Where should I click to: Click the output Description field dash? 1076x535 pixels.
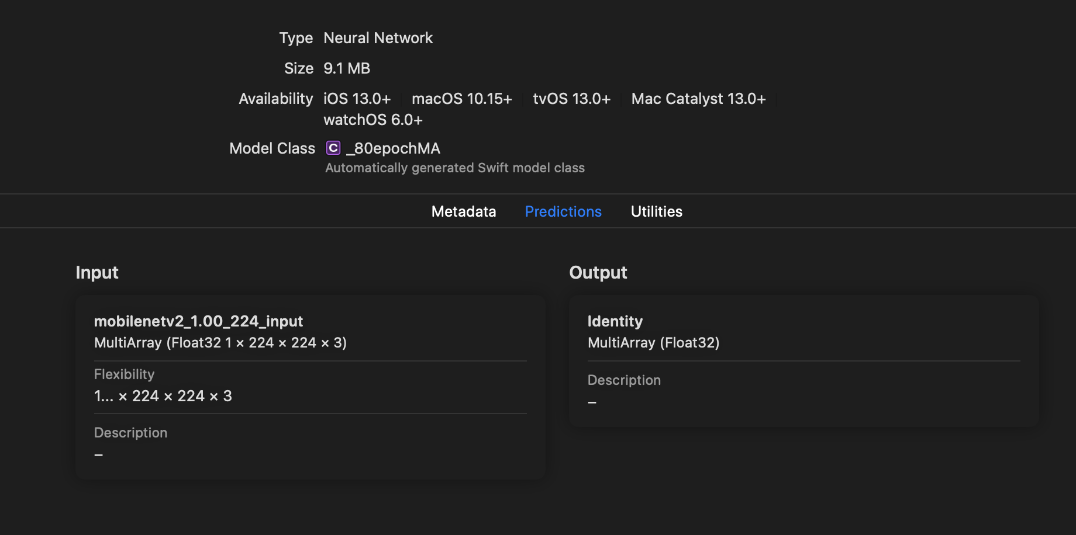tap(592, 401)
